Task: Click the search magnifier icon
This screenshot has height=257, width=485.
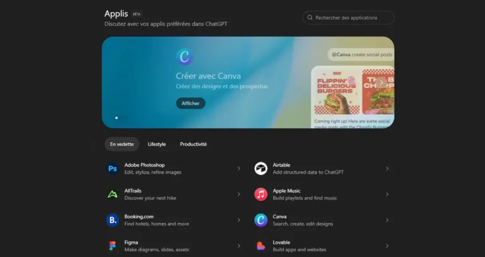Action: tap(309, 18)
